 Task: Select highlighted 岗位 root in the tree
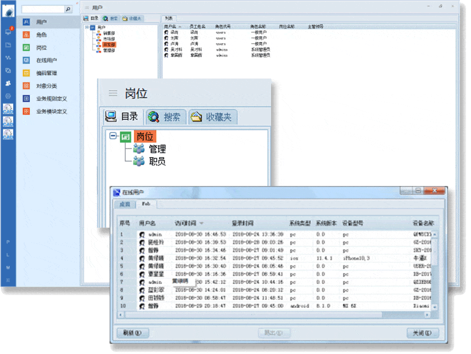[x=145, y=137]
